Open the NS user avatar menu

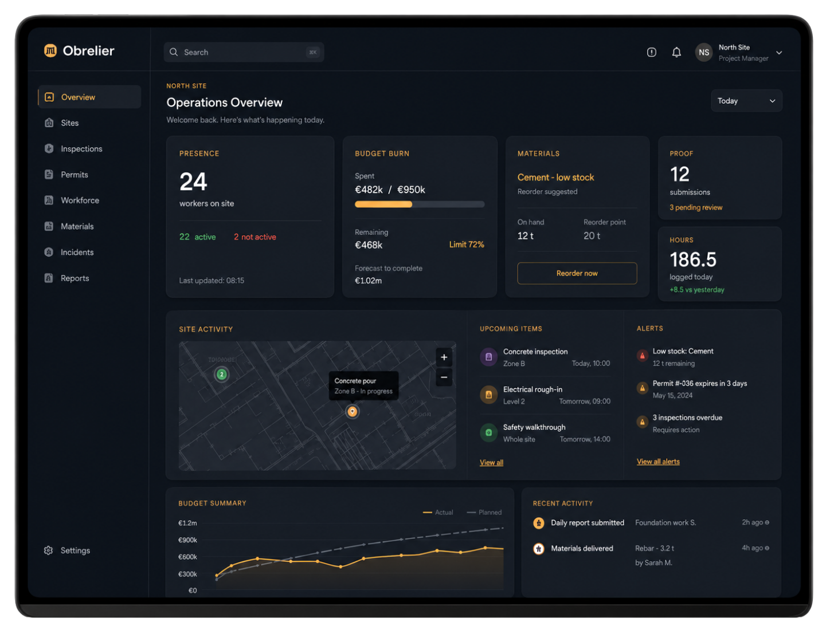(703, 52)
